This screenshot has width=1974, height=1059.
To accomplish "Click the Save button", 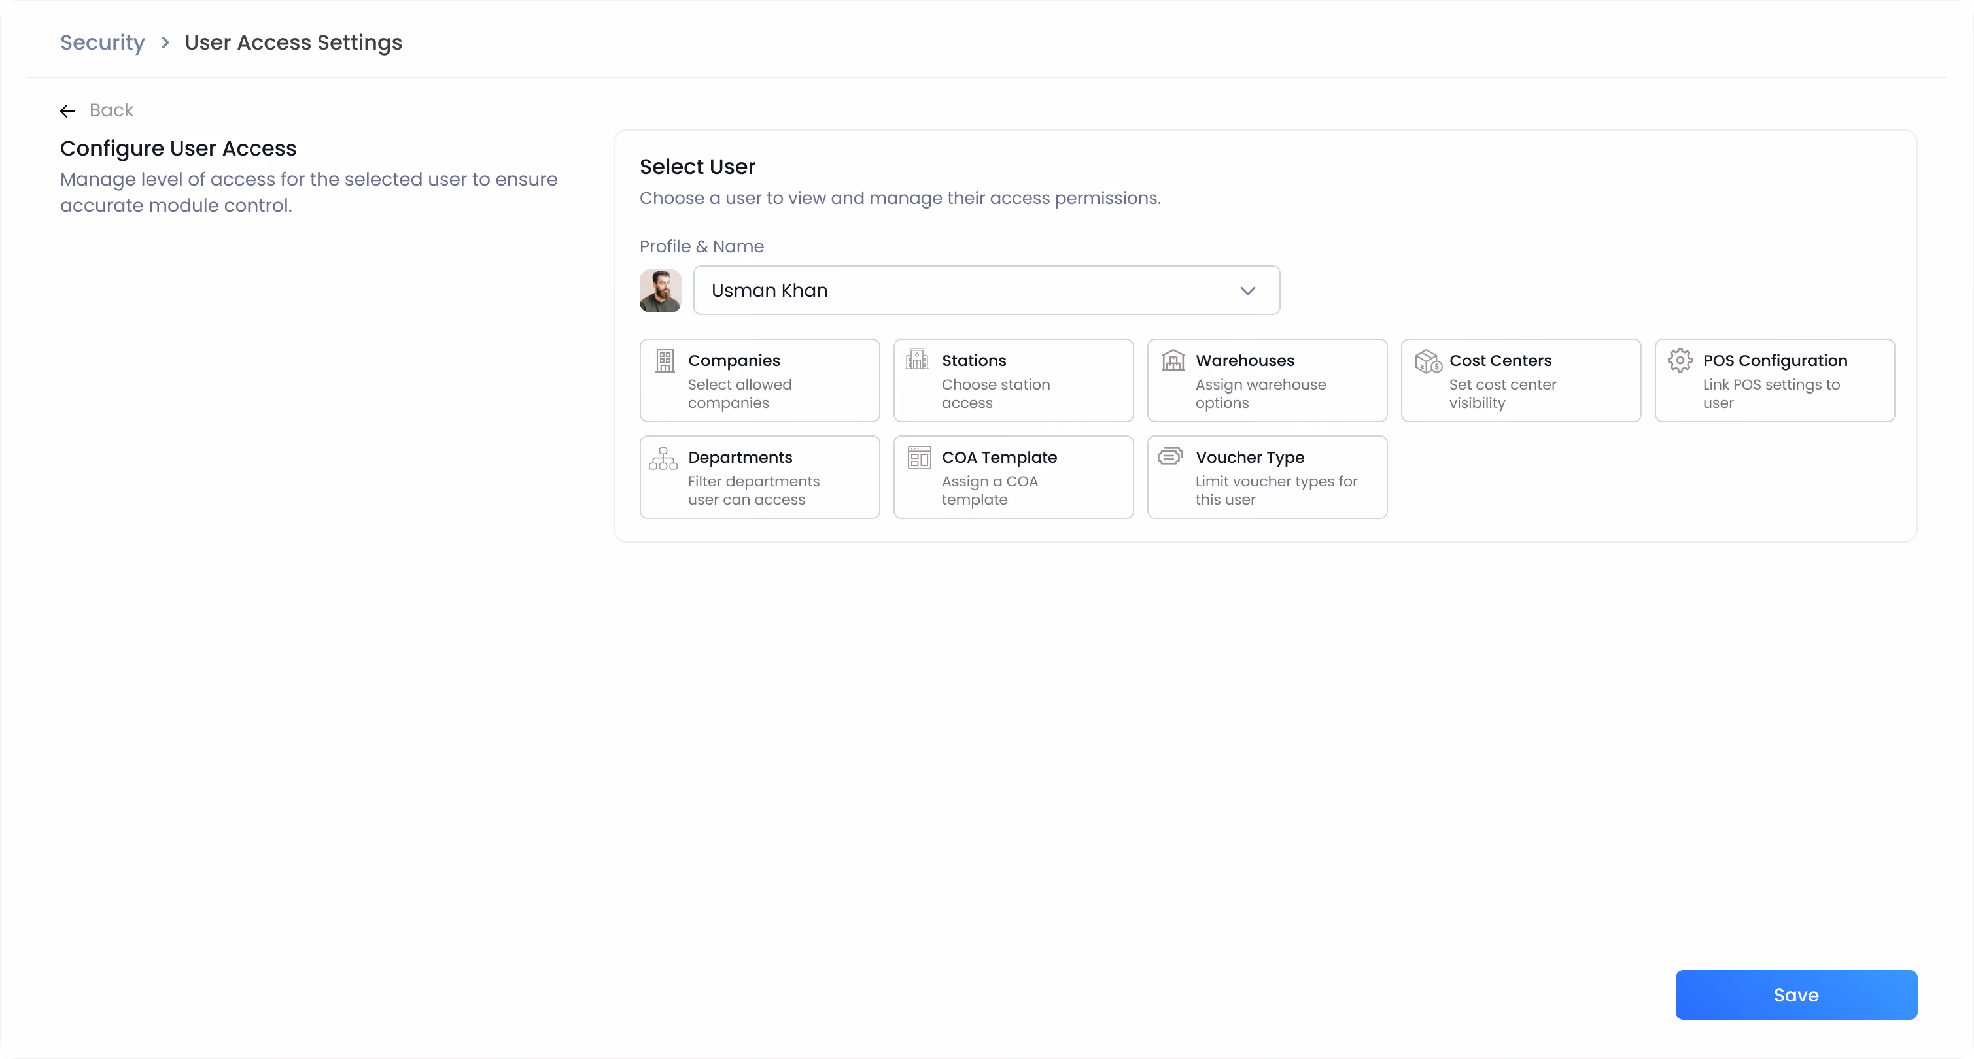I will [1795, 994].
